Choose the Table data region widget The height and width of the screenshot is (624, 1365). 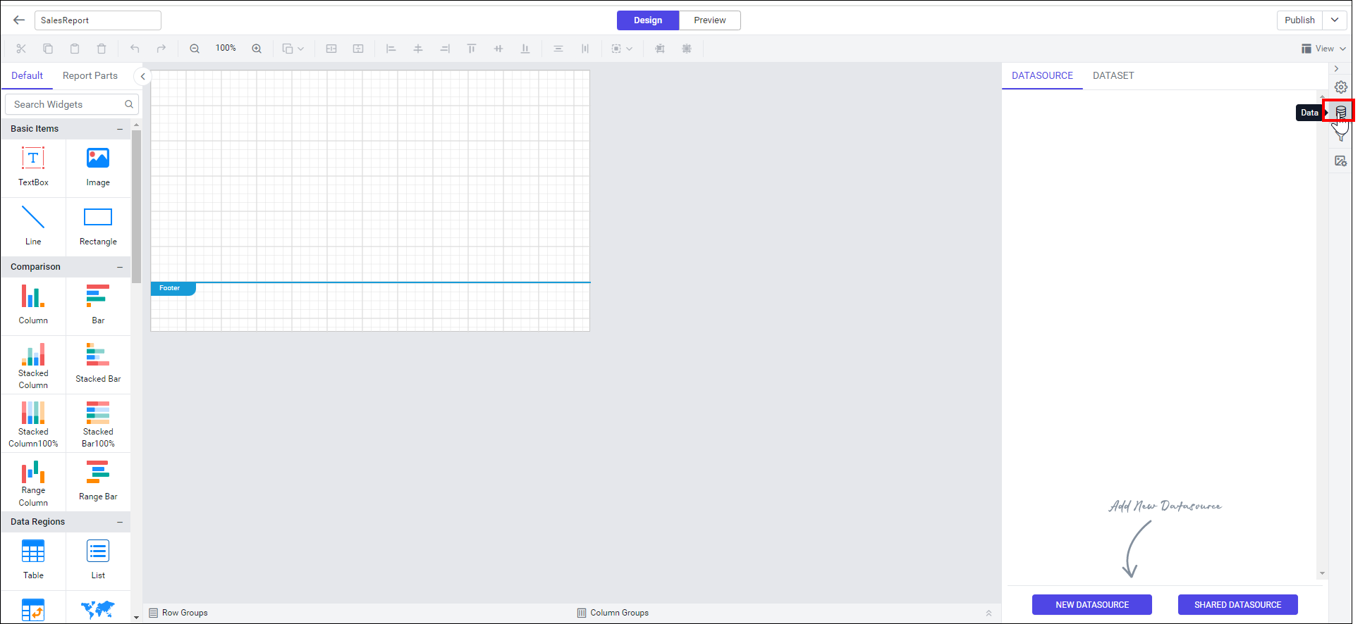pos(33,559)
